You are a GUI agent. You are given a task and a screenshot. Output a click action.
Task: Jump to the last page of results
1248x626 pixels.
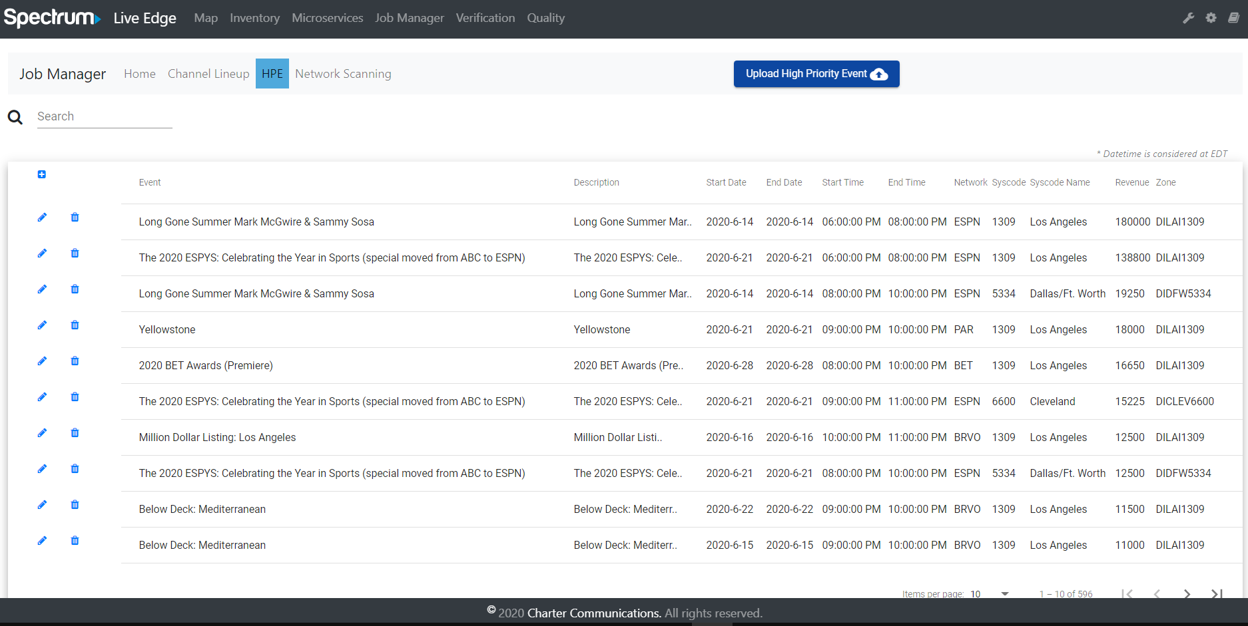point(1217,593)
